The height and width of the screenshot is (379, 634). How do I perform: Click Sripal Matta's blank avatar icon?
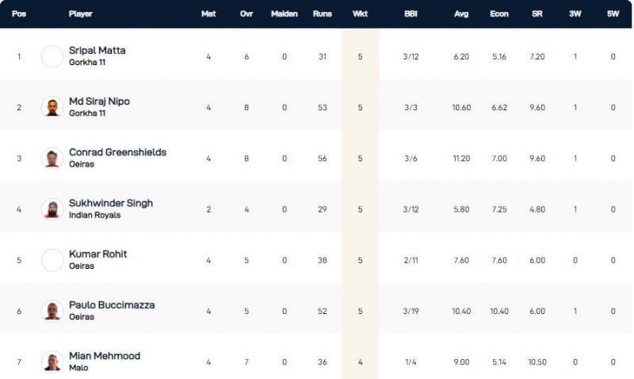(x=52, y=56)
